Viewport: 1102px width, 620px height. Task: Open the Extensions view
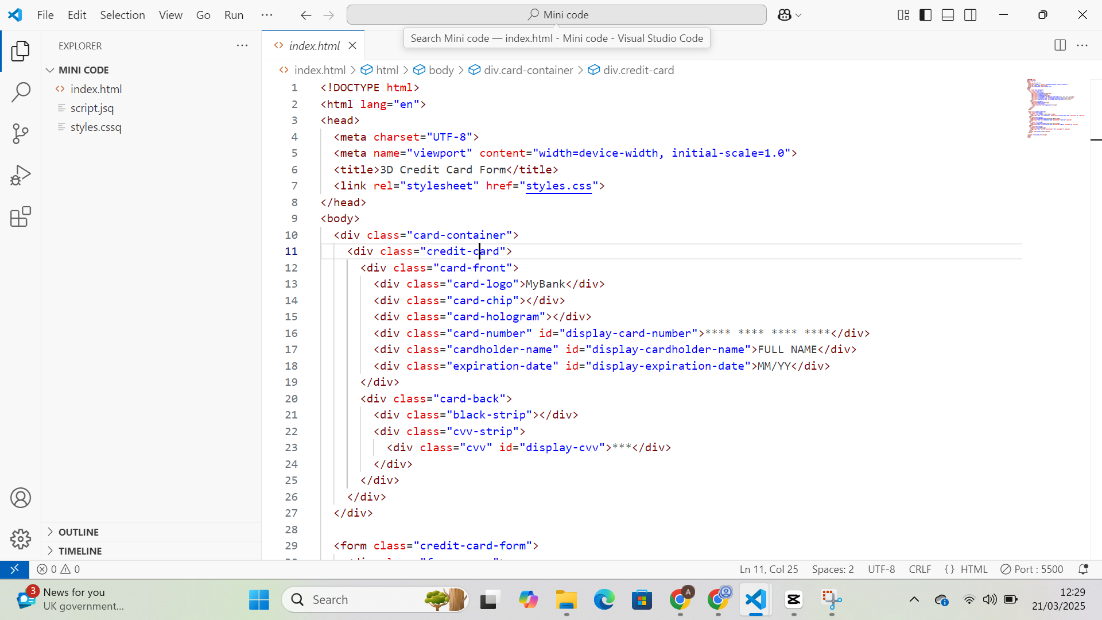21,216
